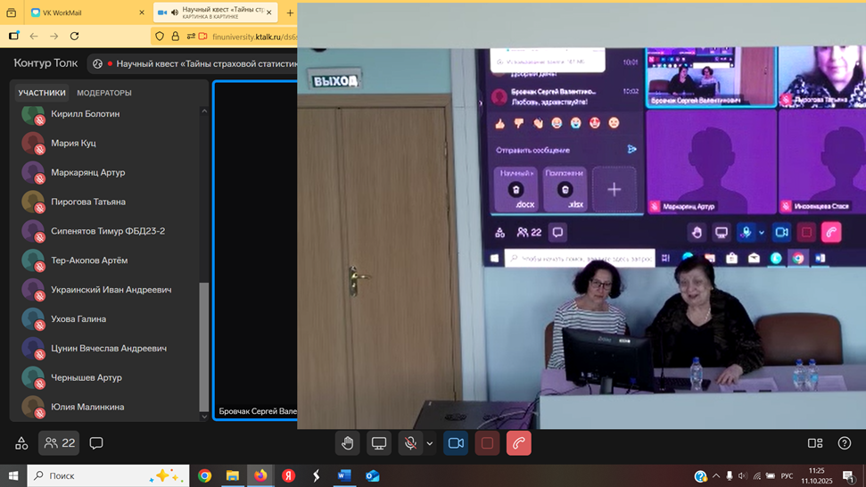The width and height of the screenshot is (866, 487).
Task: Open the chat panel icon
Action: click(x=96, y=443)
